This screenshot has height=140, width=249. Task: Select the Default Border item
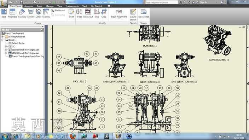click(17, 43)
